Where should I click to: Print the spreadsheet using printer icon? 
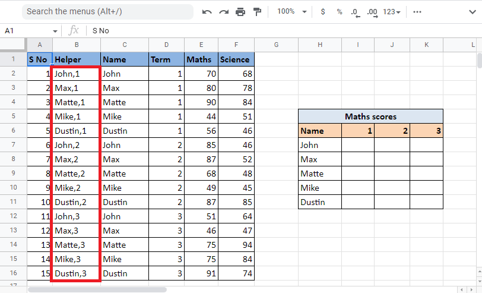tap(240, 12)
